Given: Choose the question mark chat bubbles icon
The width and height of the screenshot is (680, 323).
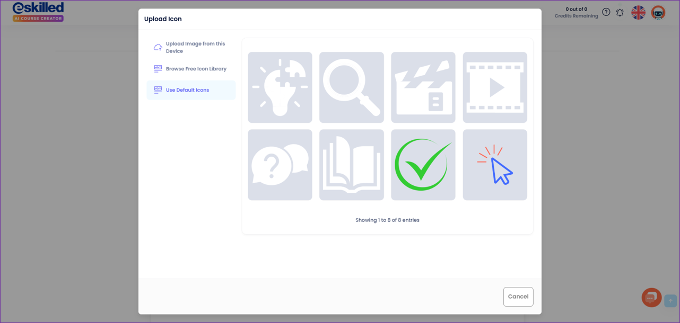Looking at the screenshot, I should click(280, 165).
